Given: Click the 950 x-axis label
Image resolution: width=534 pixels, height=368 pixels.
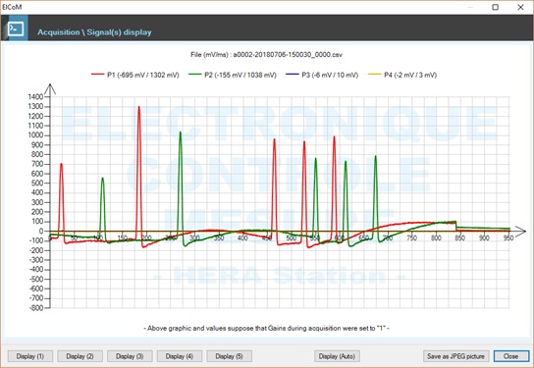Looking at the screenshot, I should click(x=508, y=237).
